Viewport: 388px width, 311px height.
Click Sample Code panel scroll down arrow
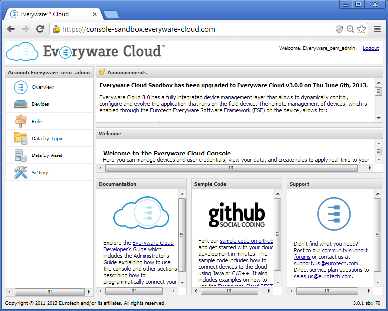[x=277, y=282]
